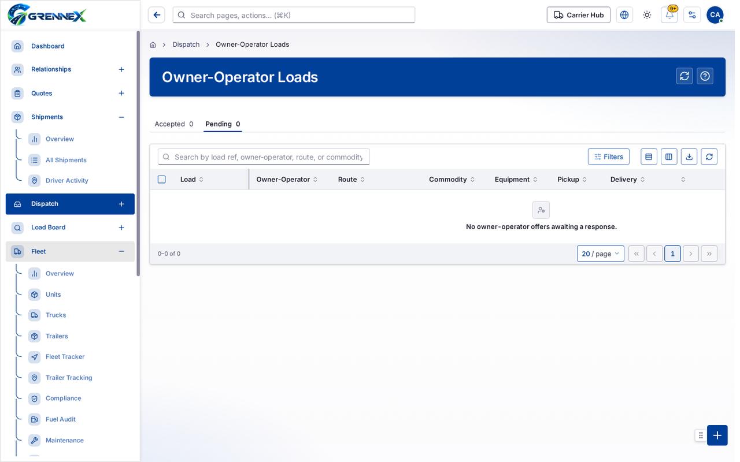Go to Fleet Tracker in sidebar
Viewport: 740px width, 462px height.
click(65, 357)
